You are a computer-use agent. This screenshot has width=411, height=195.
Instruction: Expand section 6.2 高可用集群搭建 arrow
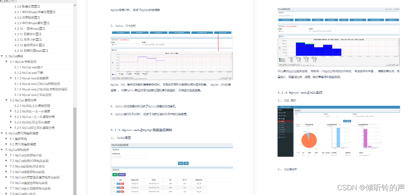[7, 144]
